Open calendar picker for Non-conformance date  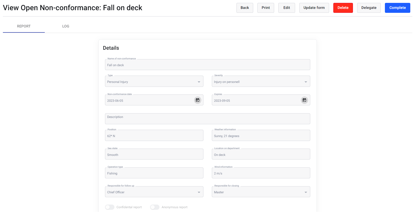click(197, 100)
